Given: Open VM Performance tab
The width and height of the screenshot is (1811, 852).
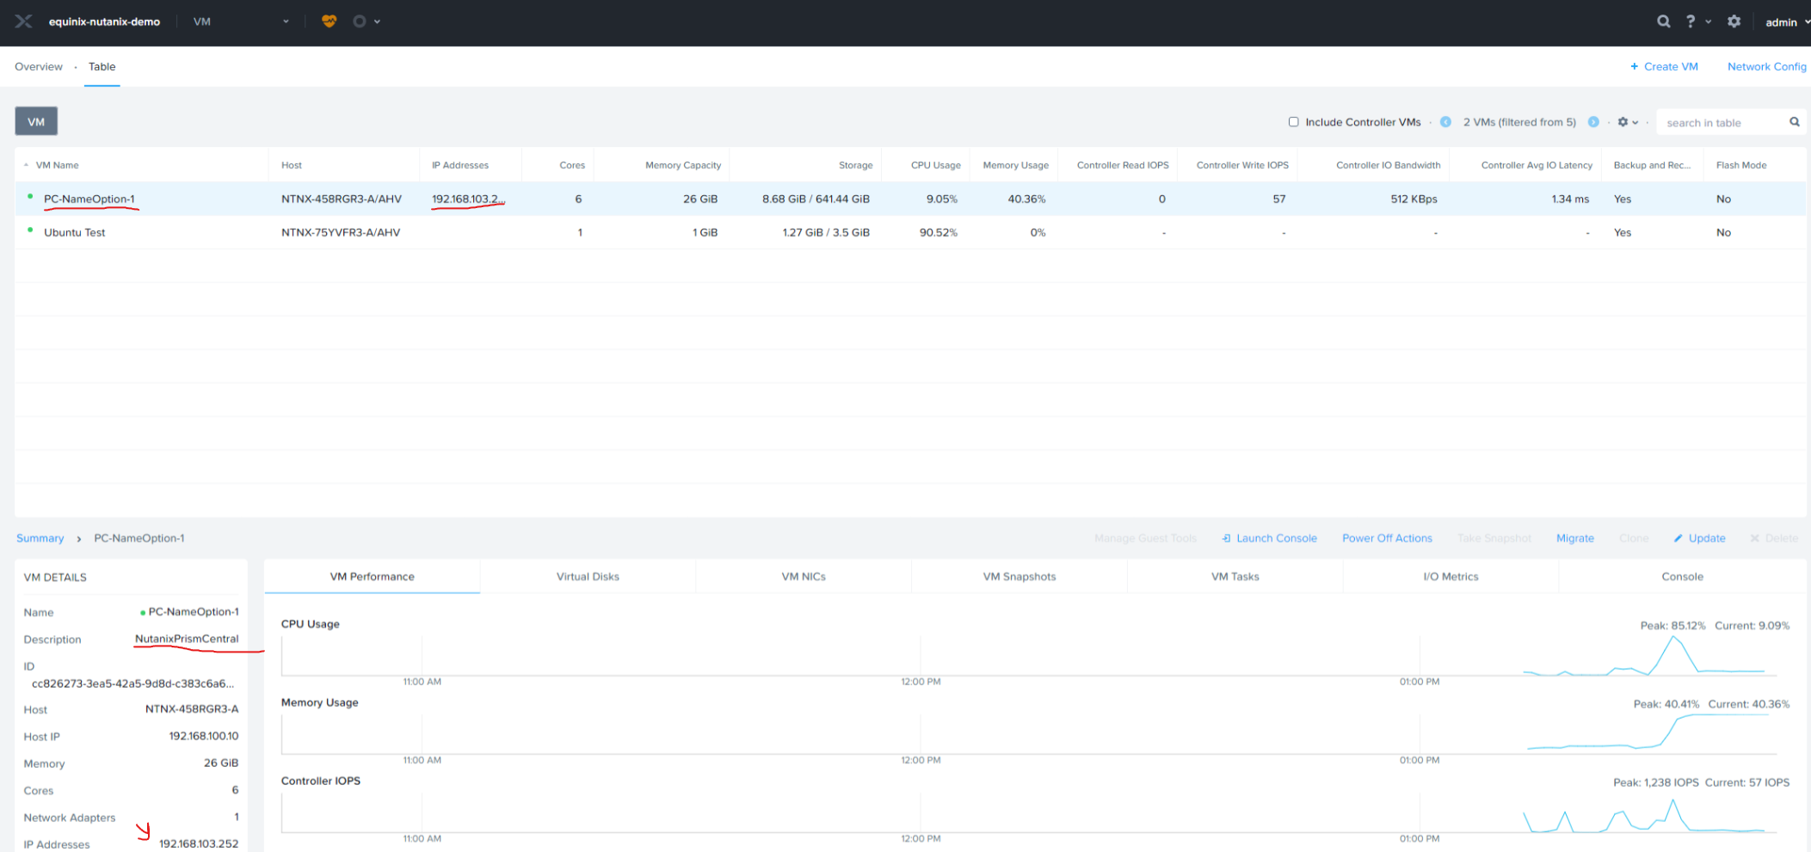Looking at the screenshot, I should tap(372, 576).
